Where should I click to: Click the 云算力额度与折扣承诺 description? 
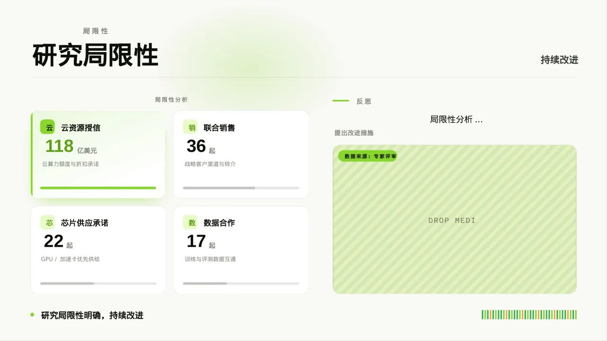pos(70,164)
